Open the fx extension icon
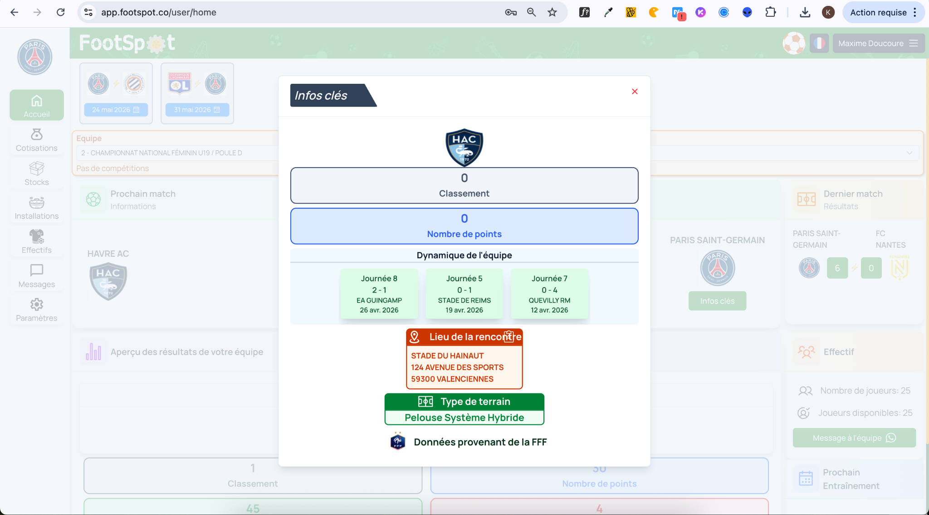Viewport: 929px width, 515px height. pos(584,12)
